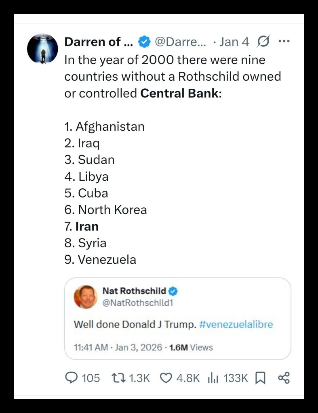Viewport: 318px width, 413px height.
Task: Click the verified badge beside Nat Rothschild
Action: click(x=173, y=291)
